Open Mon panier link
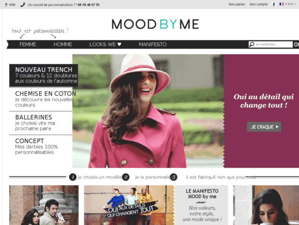299x225 pixels. (237, 4)
